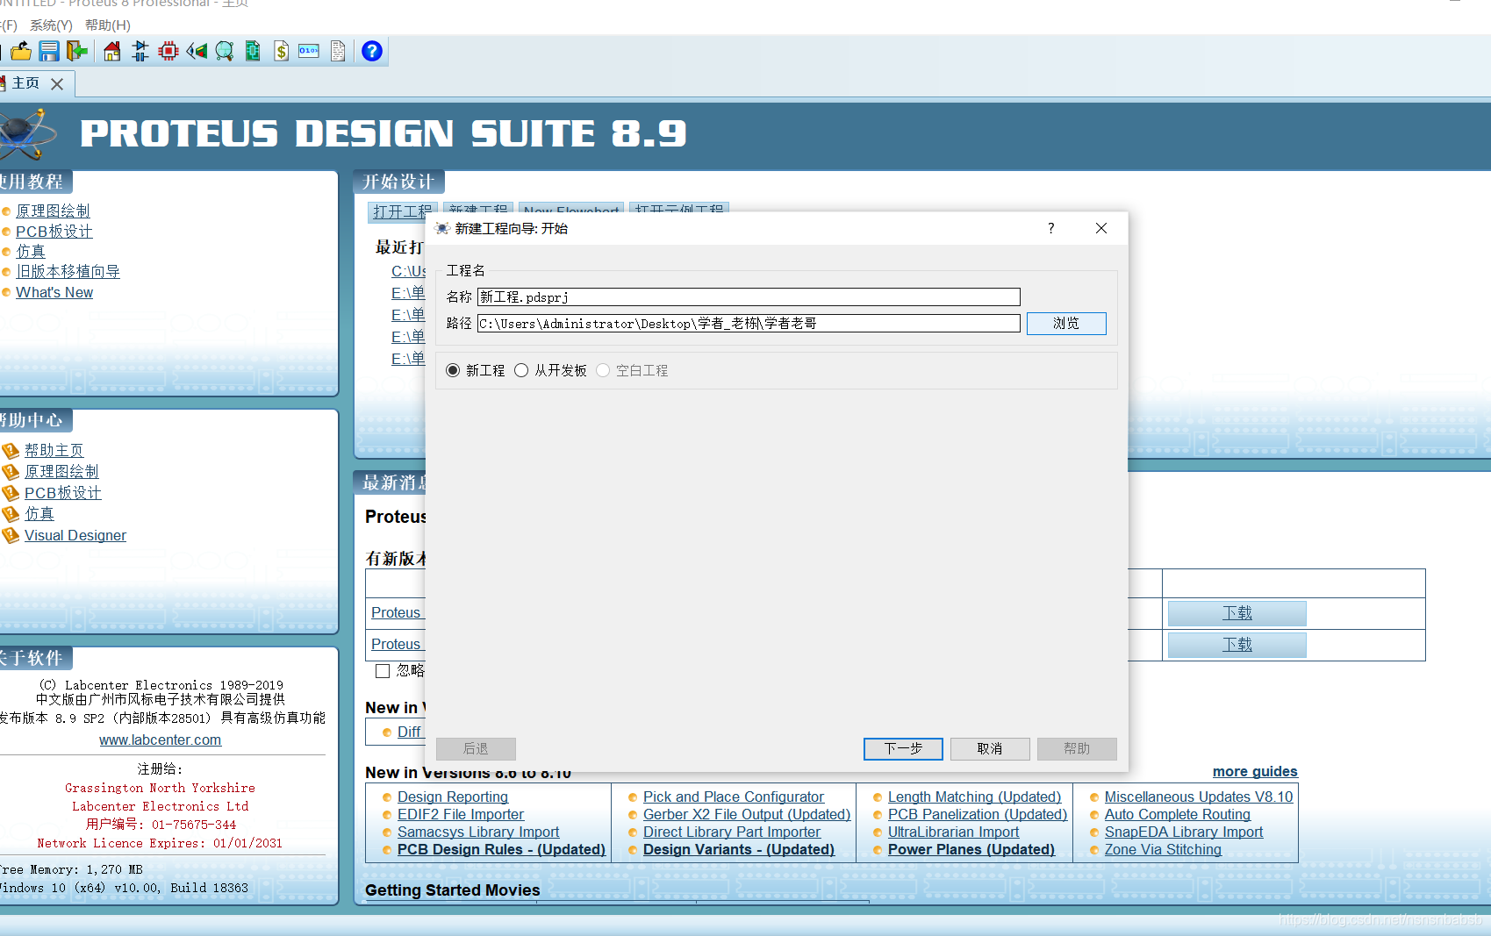Click the first 下载 download button
The image size is (1491, 936).
tap(1237, 613)
